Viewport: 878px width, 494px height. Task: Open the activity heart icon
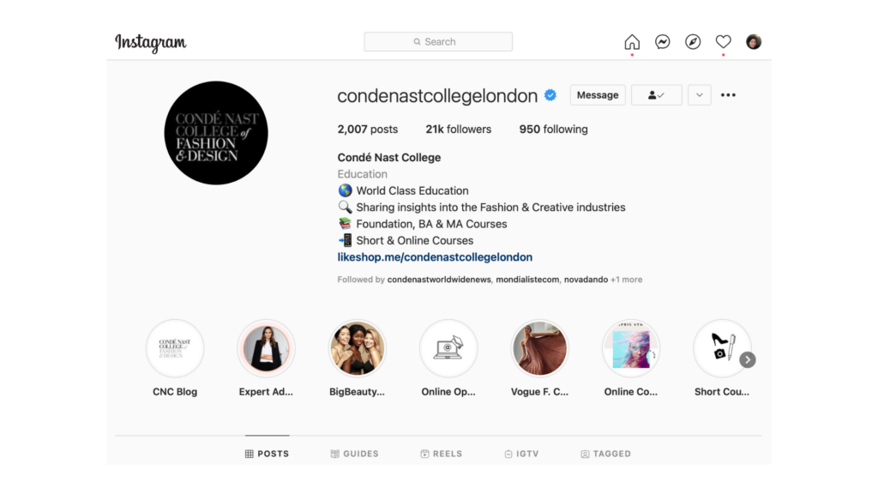(723, 42)
